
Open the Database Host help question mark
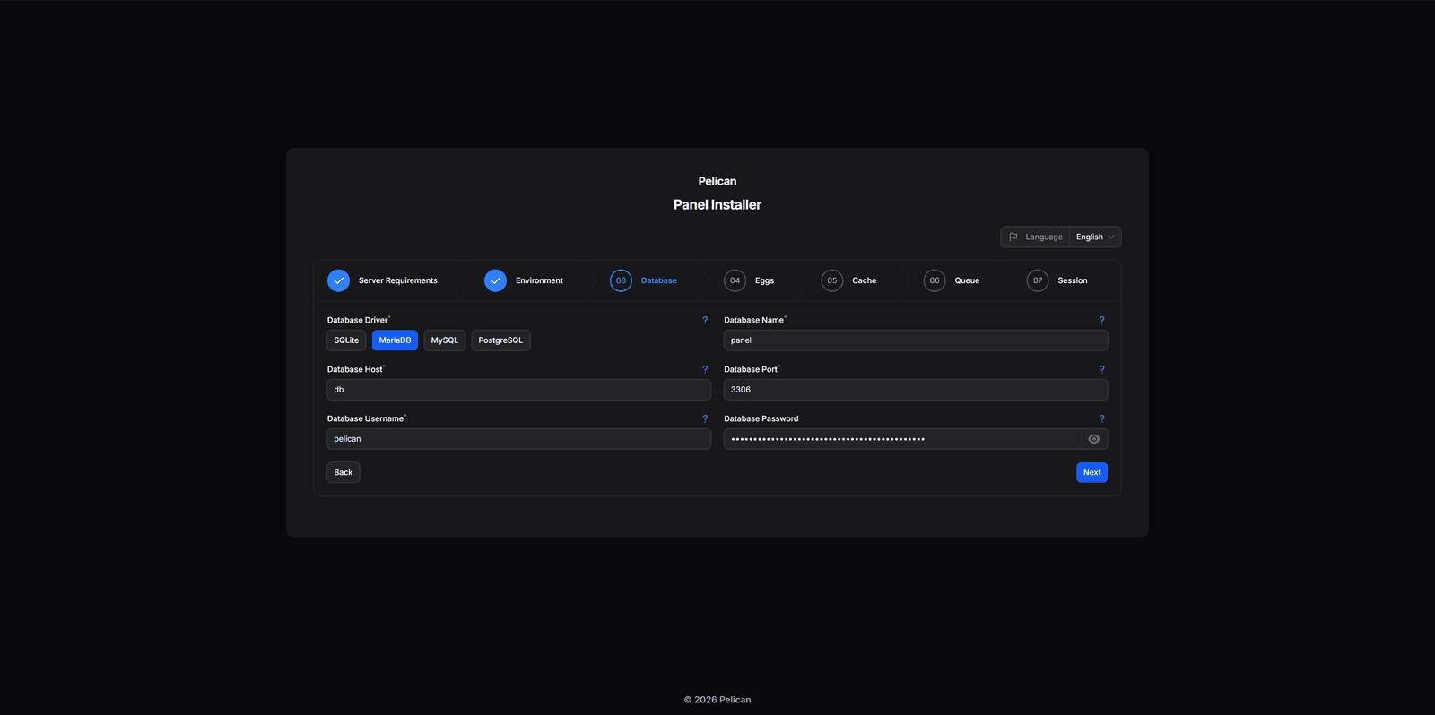pyautogui.click(x=705, y=369)
